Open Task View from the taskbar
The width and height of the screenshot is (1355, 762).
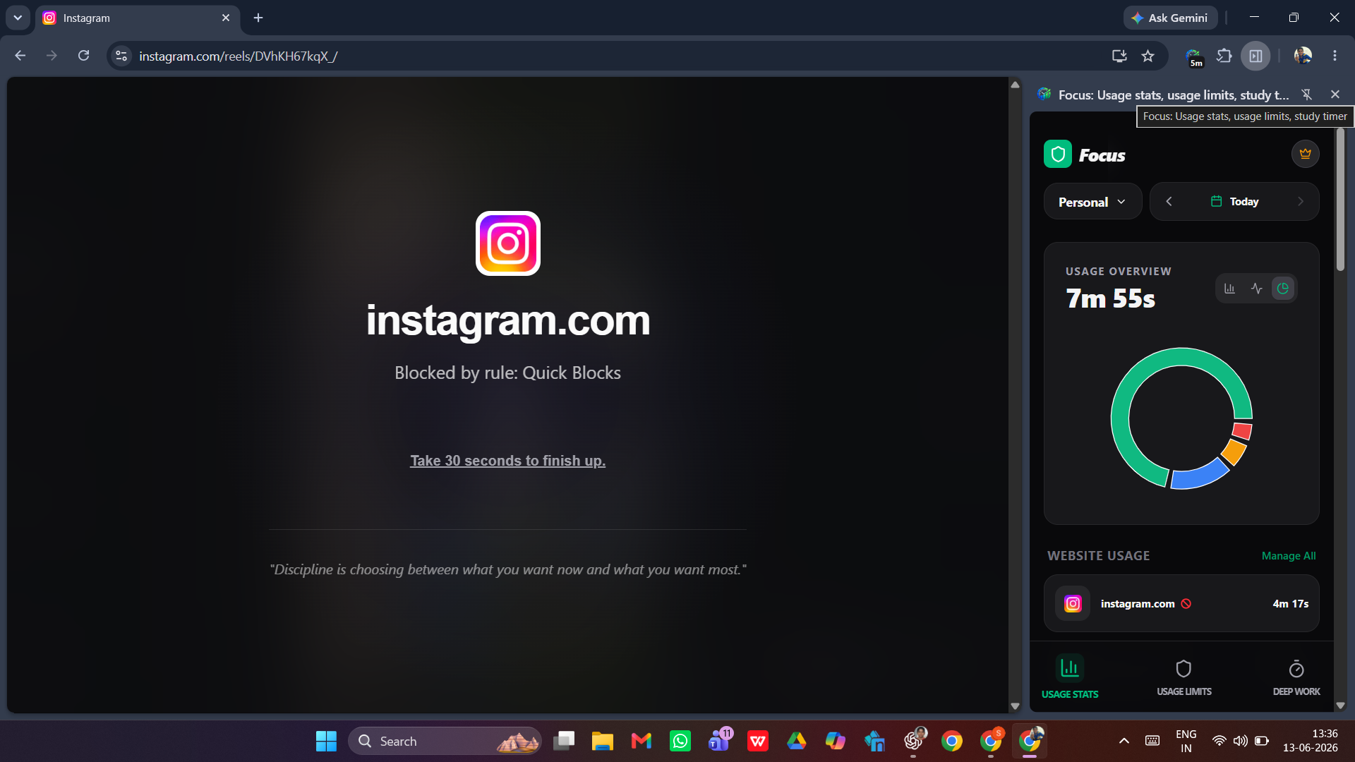[x=564, y=741]
